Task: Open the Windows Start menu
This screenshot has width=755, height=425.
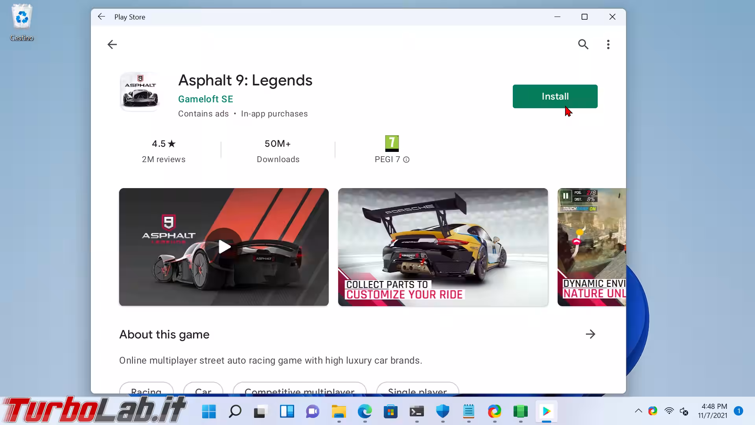Action: coord(209,412)
